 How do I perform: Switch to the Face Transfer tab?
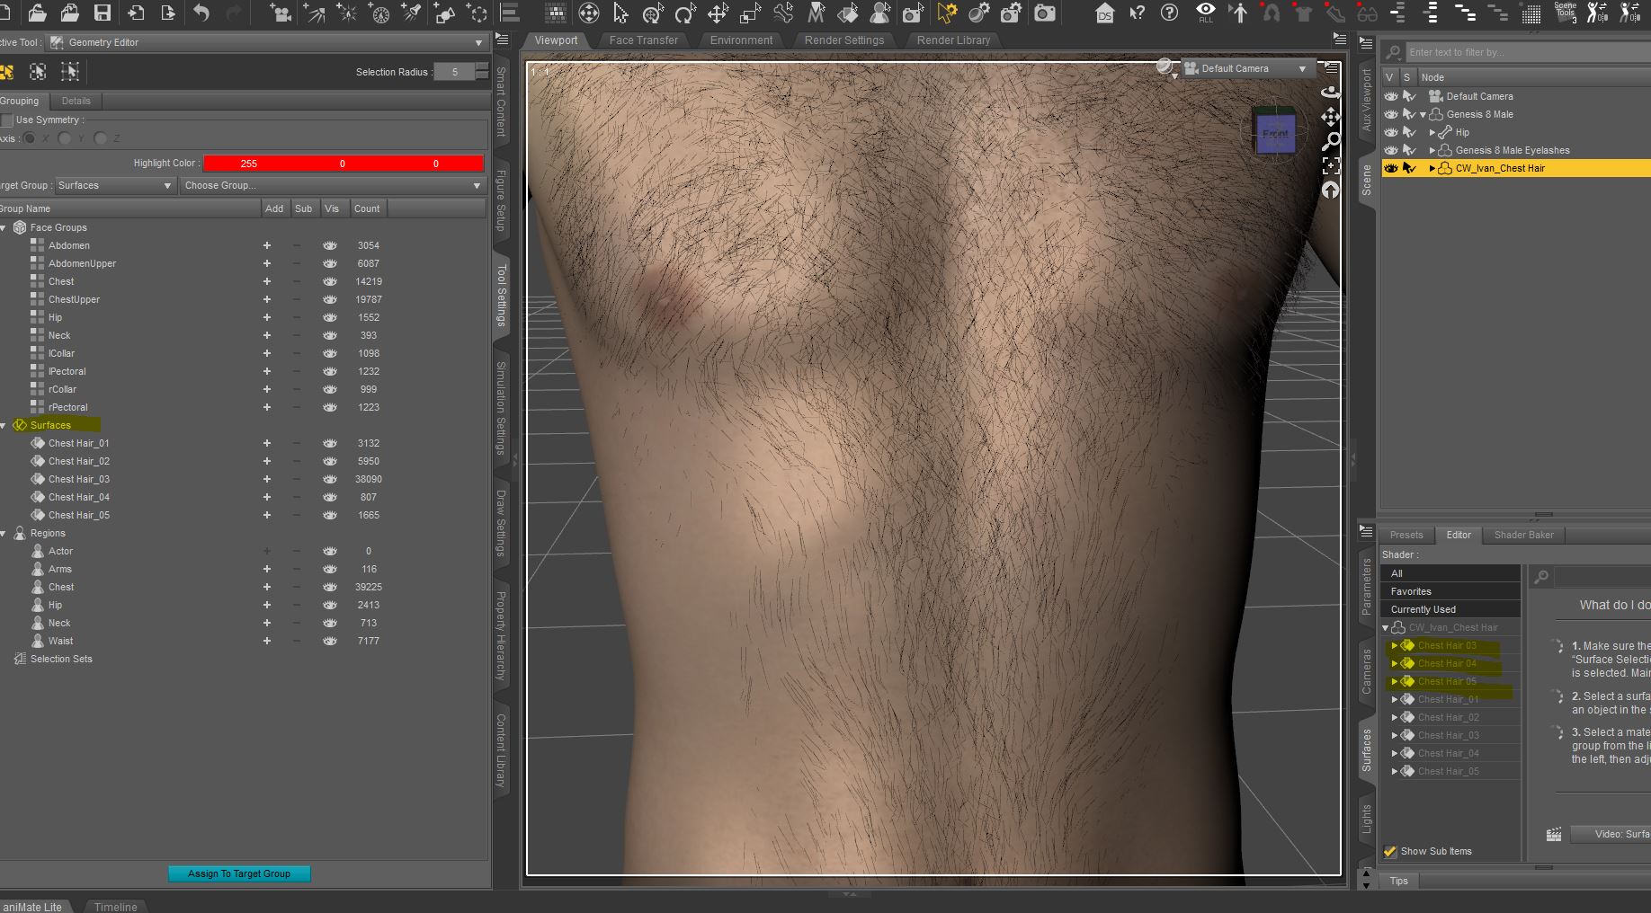(644, 40)
